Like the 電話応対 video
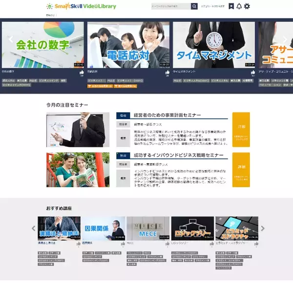The width and height of the screenshot is (293, 283). coord(167,72)
